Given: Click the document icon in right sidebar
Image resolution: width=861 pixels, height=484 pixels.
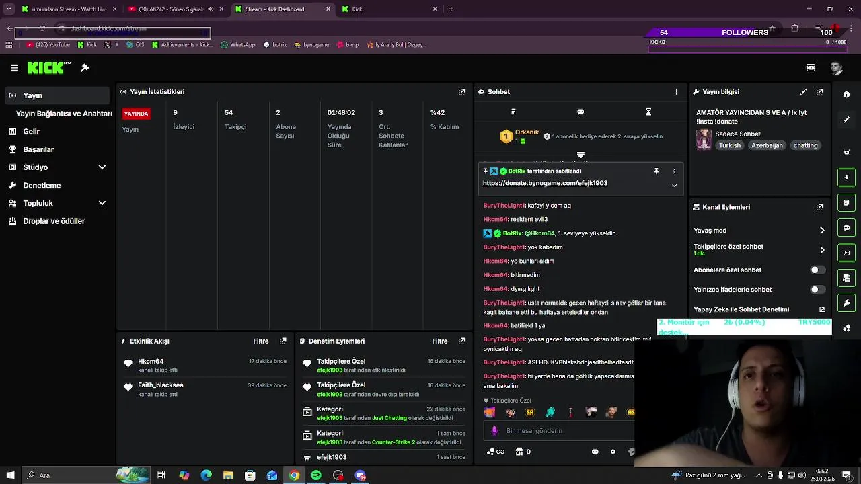Looking at the screenshot, I should (x=847, y=202).
